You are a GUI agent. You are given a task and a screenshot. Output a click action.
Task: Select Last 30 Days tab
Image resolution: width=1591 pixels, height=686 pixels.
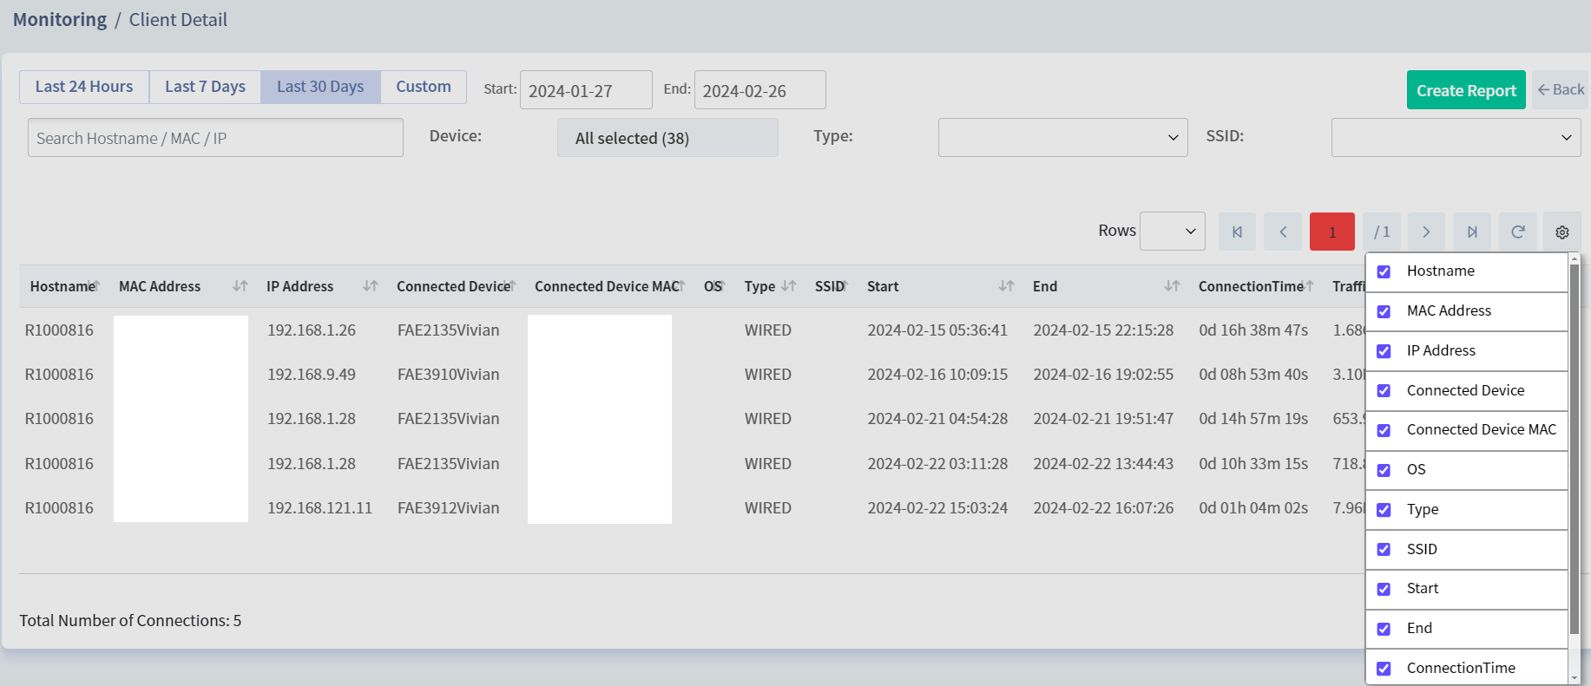pyautogui.click(x=320, y=87)
